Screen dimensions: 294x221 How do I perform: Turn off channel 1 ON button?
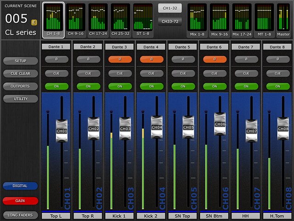click(x=57, y=86)
